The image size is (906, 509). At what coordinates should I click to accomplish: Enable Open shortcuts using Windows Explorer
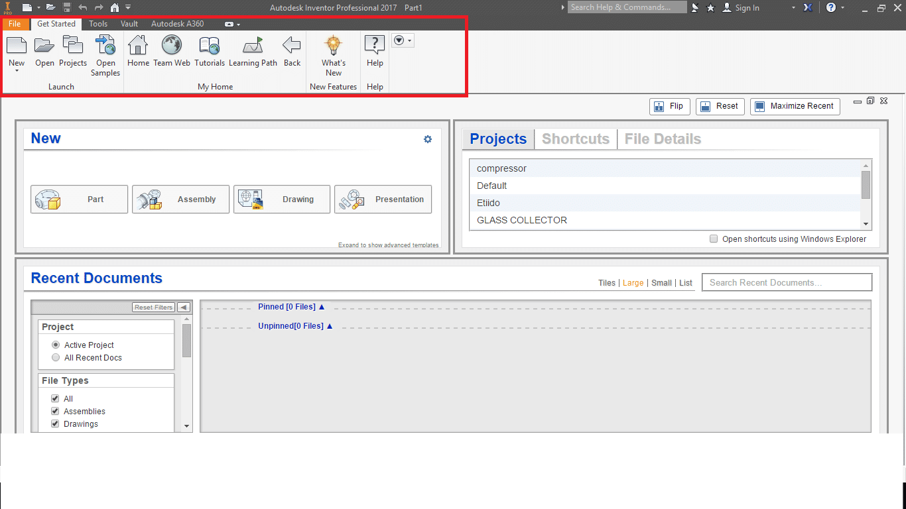pyautogui.click(x=713, y=239)
